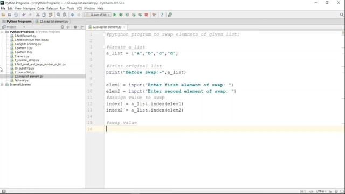The width and height of the screenshot is (345, 194).
Task: Open the Run menu
Action: point(63,9)
